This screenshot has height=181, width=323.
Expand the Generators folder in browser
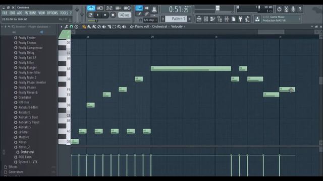[x=16, y=172]
